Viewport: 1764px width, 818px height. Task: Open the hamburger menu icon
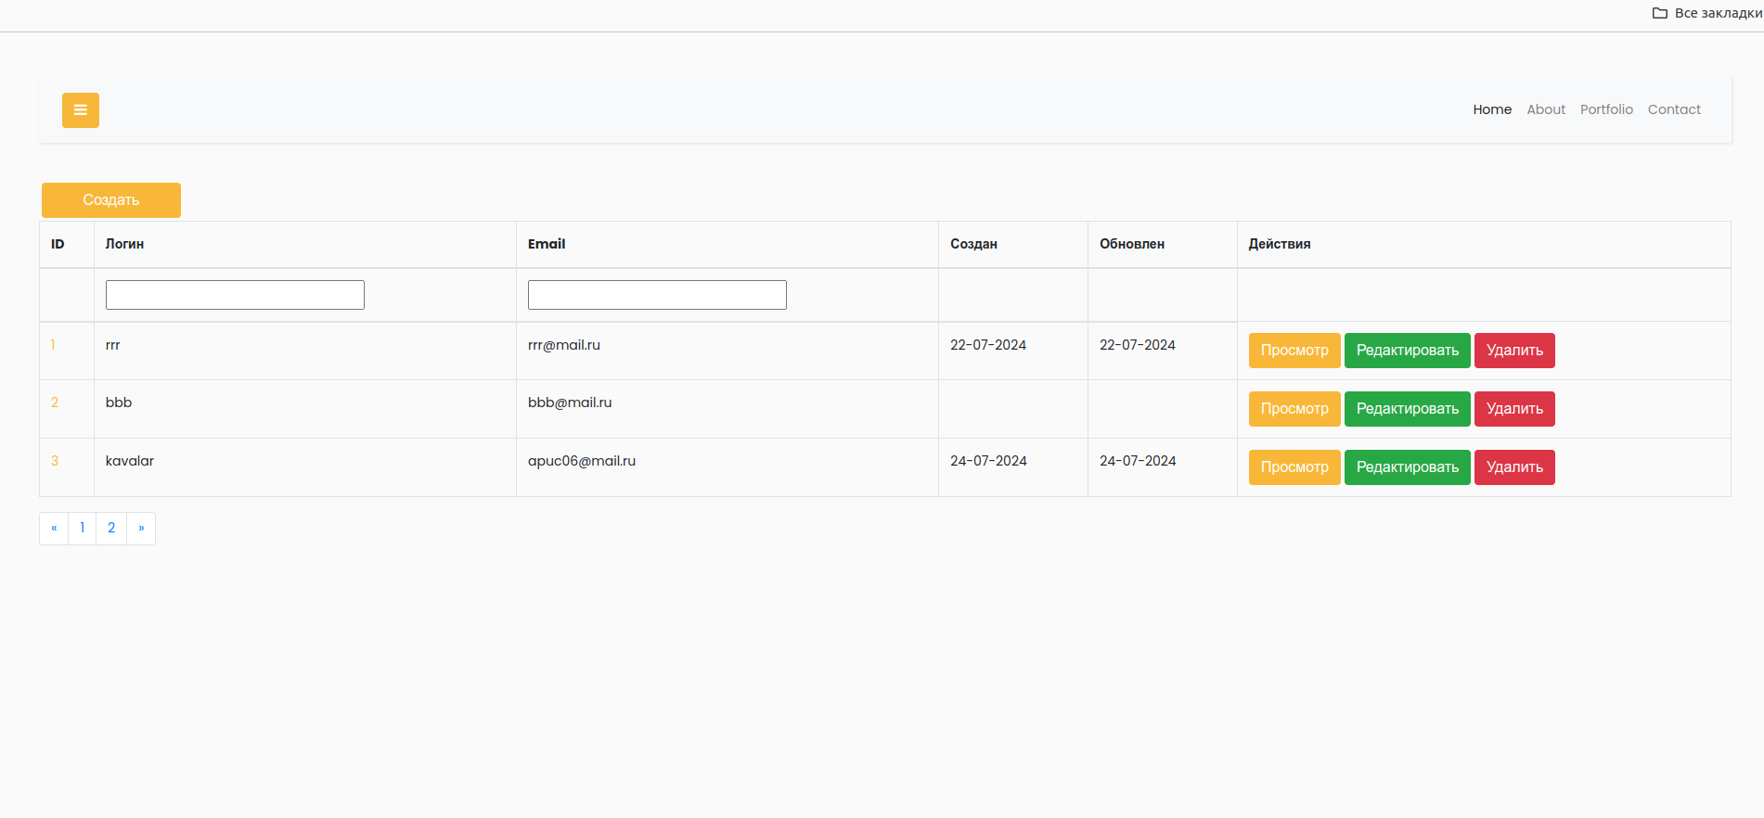click(81, 110)
